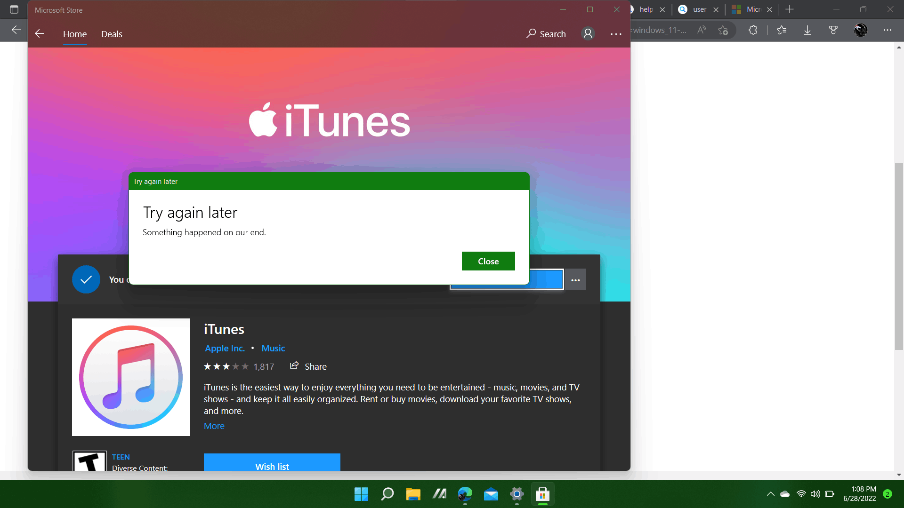Add iTunes to Wish list
904x508 pixels.
pyautogui.click(x=272, y=462)
